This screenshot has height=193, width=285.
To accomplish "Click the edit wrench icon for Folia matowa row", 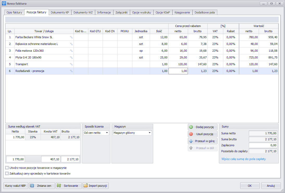I will tap(71, 51).
